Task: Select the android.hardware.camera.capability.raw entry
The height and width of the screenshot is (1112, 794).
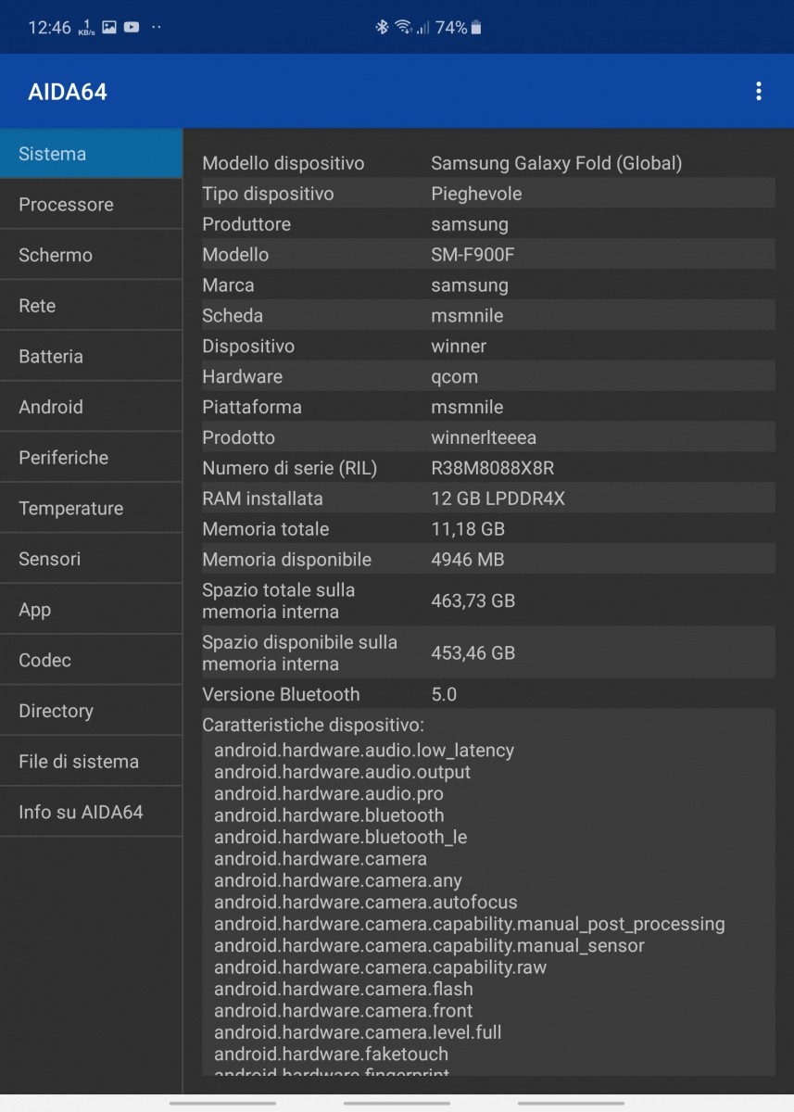Action: coord(380,967)
